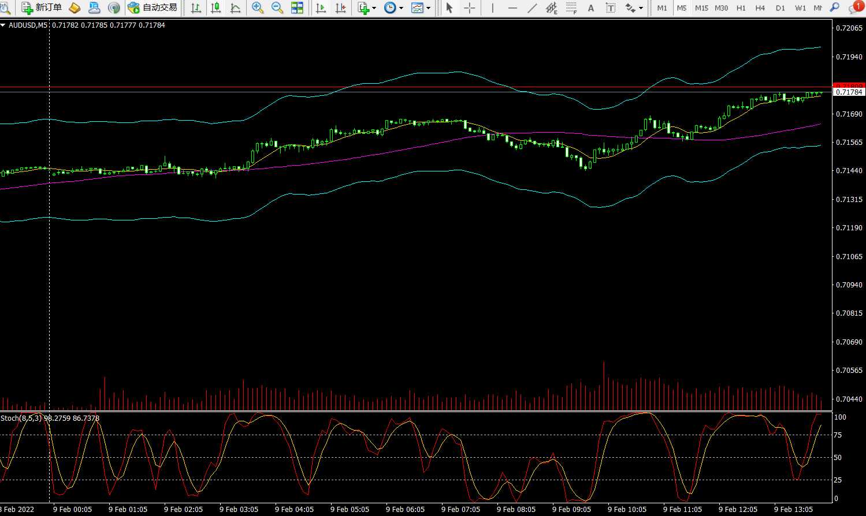This screenshot has height=516, width=866.
Task: Click price scale value 0.72065
Action: pos(849,28)
